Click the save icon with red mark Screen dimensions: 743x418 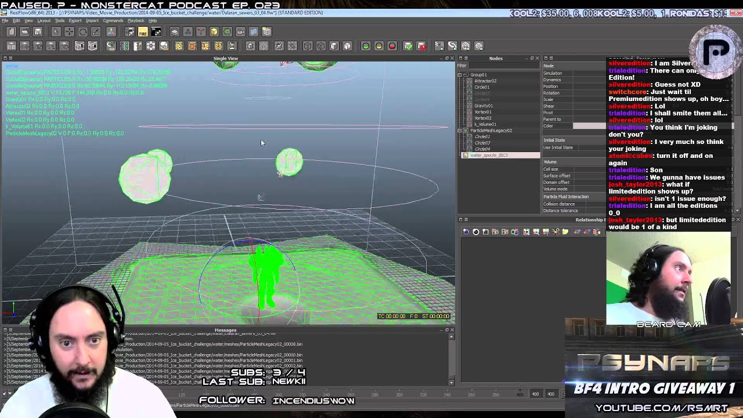[x=421, y=46]
